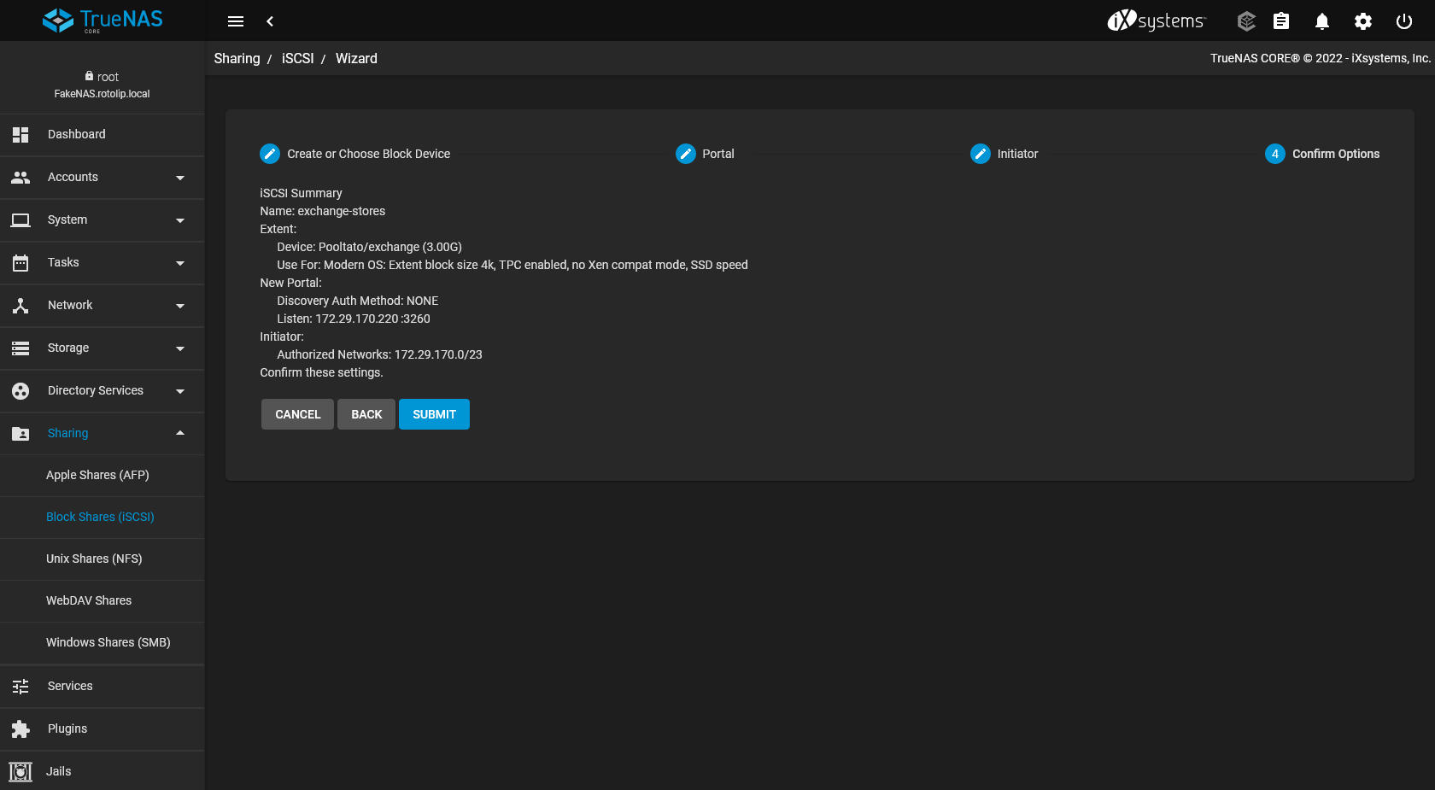Viewport: 1435px width, 790px height.
Task: Open Unix Shares (NFS)
Action: (94, 559)
